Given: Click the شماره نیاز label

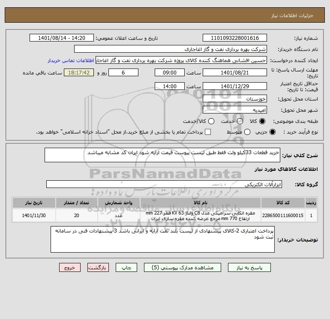Looking at the screenshot, I should point(306,38).
